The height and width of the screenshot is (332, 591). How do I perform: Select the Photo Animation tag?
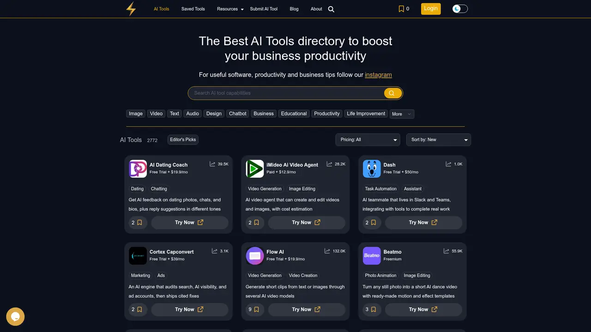pyautogui.click(x=381, y=275)
